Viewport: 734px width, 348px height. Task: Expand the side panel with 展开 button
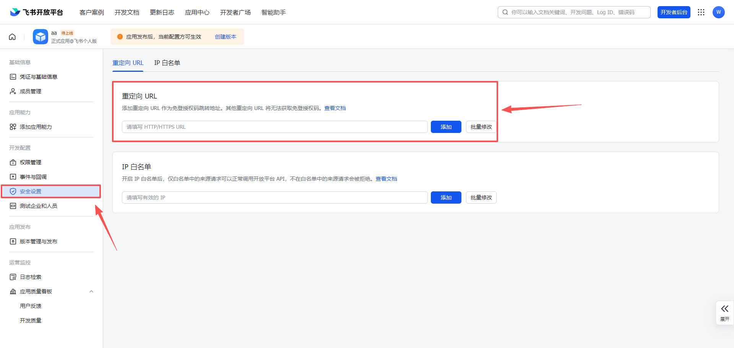pos(724,312)
